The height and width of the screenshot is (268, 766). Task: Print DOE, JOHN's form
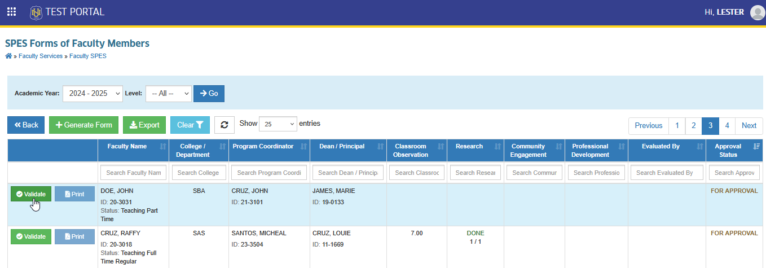74,194
